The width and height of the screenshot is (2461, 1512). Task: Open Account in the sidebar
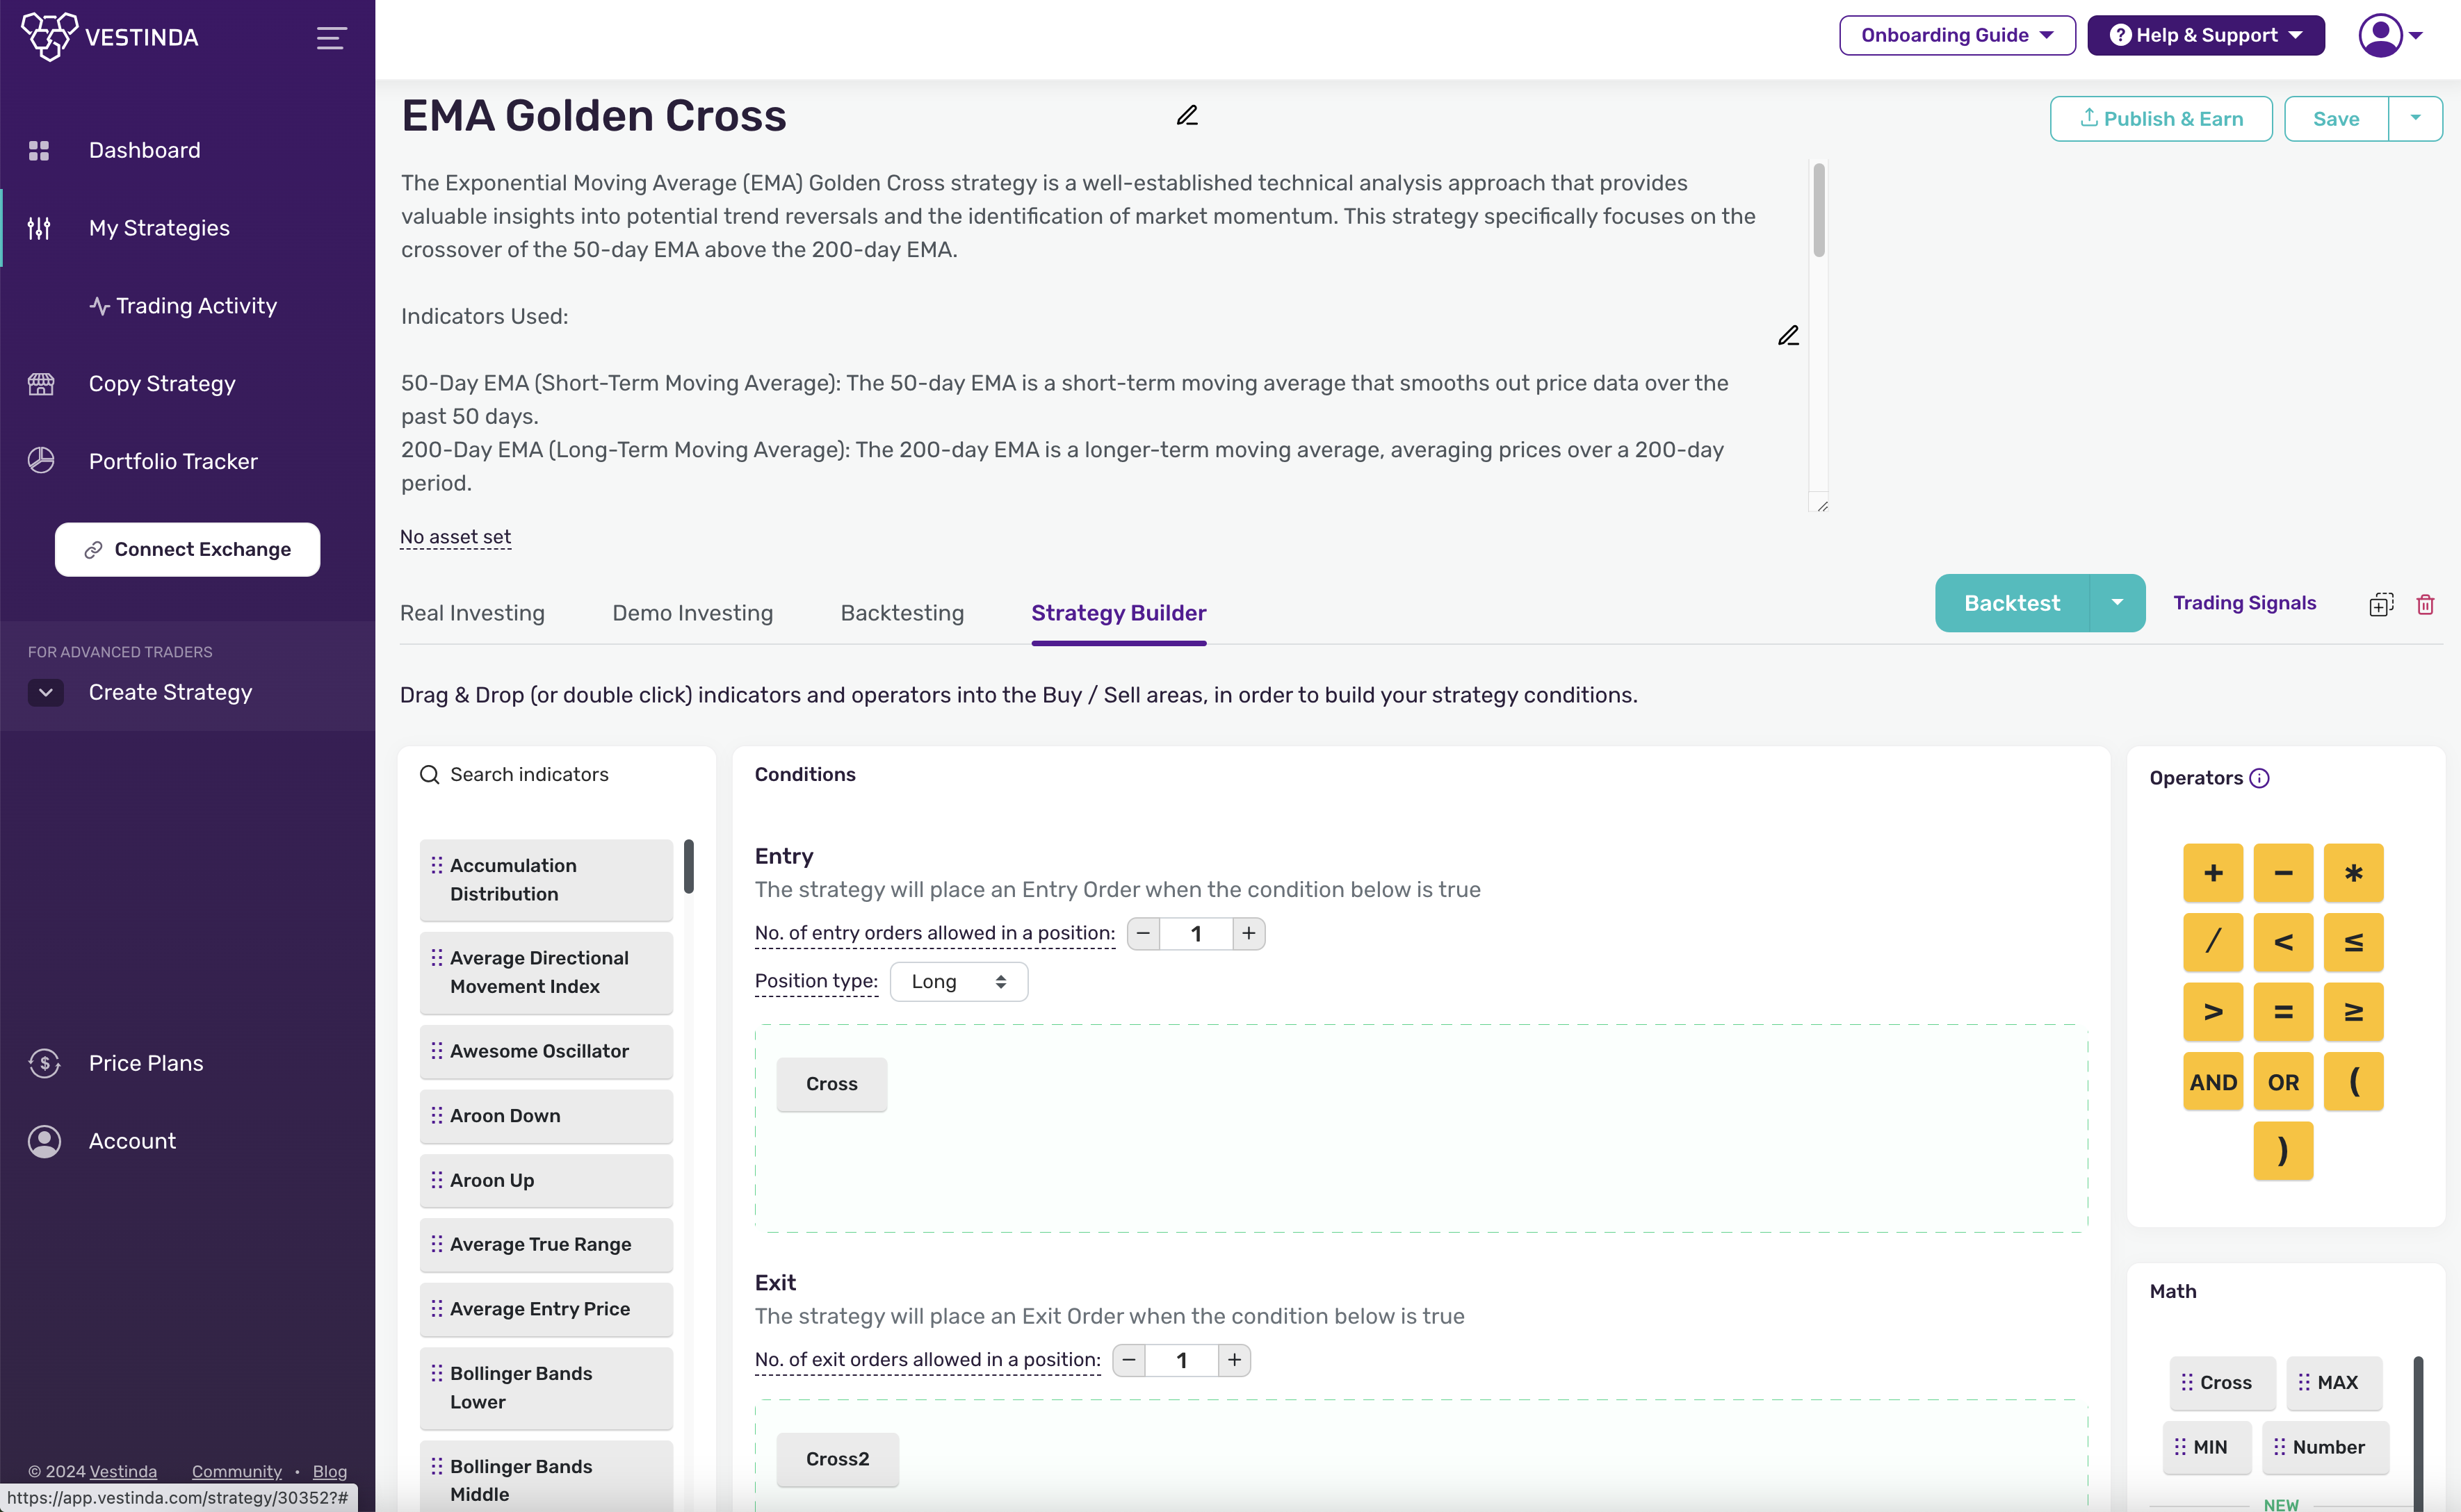(132, 1141)
